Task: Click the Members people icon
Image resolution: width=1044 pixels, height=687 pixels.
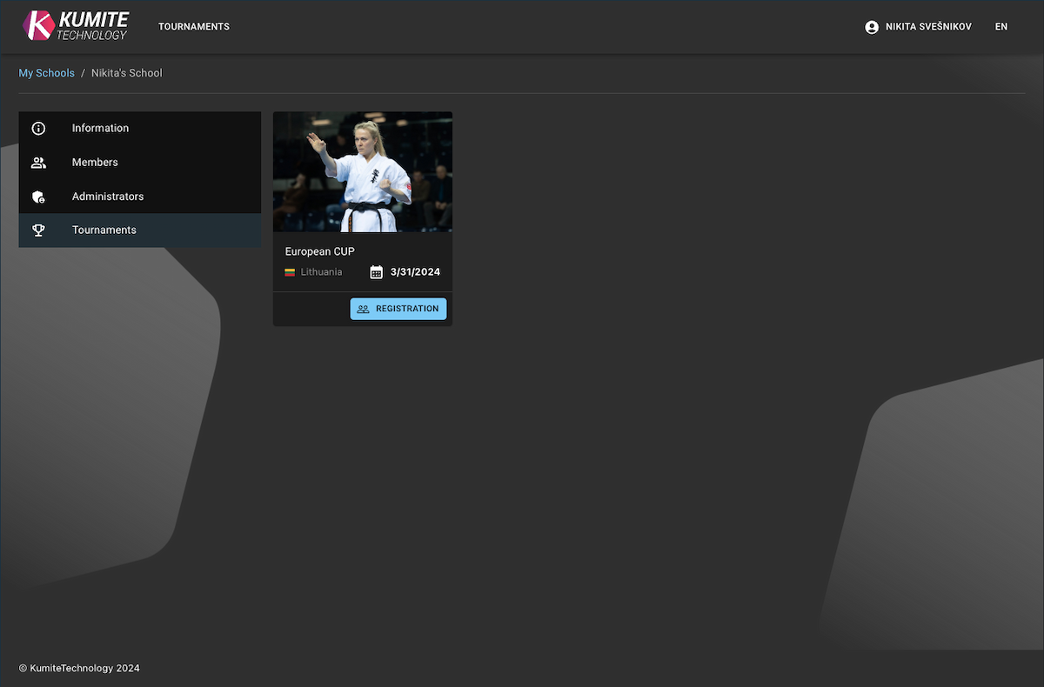Action: [38, 163]
